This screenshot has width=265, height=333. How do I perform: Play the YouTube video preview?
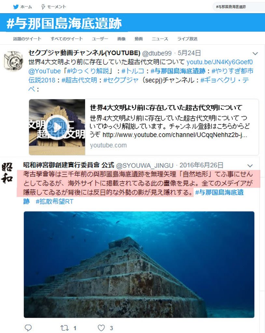[57, 127]
